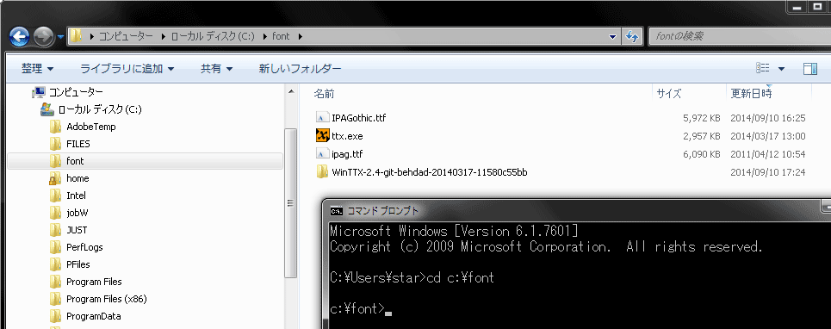
Task: Go back with the Explorer back arrow
Action: [19, 36]
